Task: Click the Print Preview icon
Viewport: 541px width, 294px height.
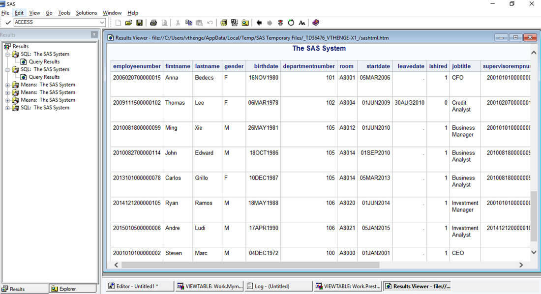Action: (x=164, y=23)
